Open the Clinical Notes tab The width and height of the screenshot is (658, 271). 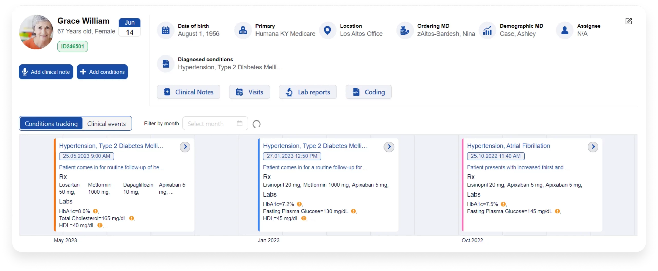(188, 92)
